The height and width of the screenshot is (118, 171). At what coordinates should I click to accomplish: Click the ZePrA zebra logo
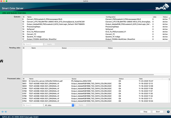click(x=162, y=7)
